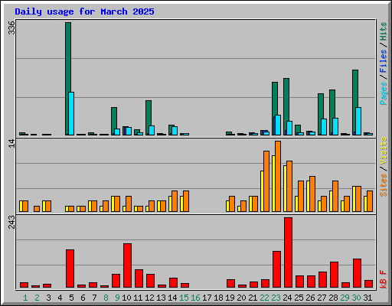
Task: Click the green "Hits" legend word
Action: (384, 31)
